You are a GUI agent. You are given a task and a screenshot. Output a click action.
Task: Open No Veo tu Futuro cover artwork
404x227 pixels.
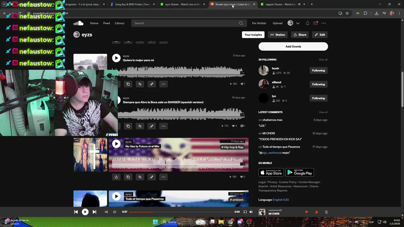pos(90,154)
